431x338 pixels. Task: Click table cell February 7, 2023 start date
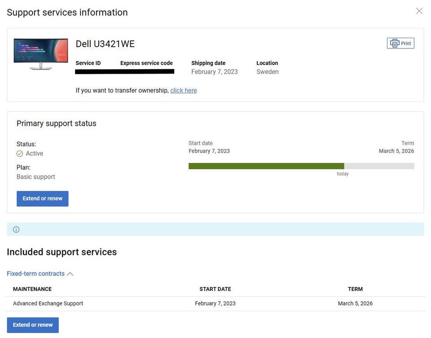pos(215,303)
